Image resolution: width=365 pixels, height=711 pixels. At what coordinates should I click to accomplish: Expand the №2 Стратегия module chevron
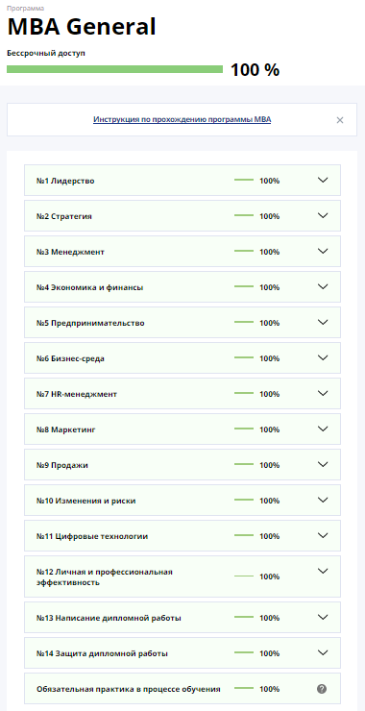pyautogui.click(x=323, y=215)
